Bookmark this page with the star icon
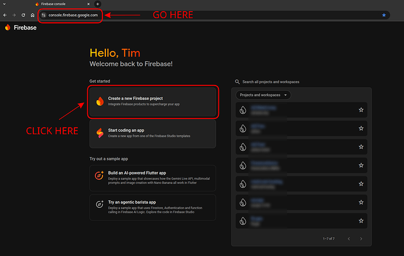This screenshot has height=256, width=404. 384,15
